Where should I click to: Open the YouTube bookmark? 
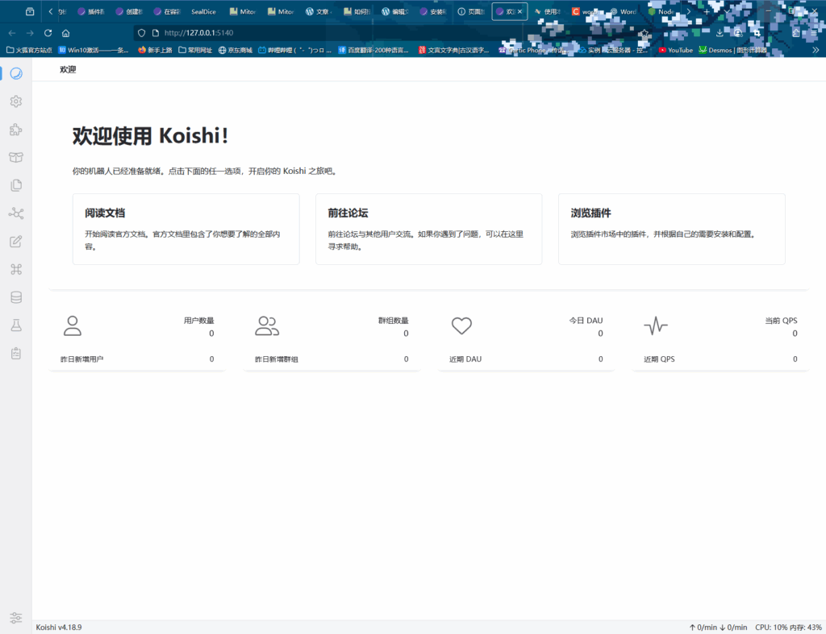tap(675, 50)
